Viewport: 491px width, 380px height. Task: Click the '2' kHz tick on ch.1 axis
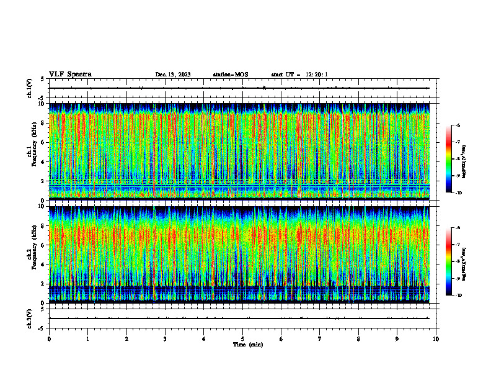coord(43,181)
